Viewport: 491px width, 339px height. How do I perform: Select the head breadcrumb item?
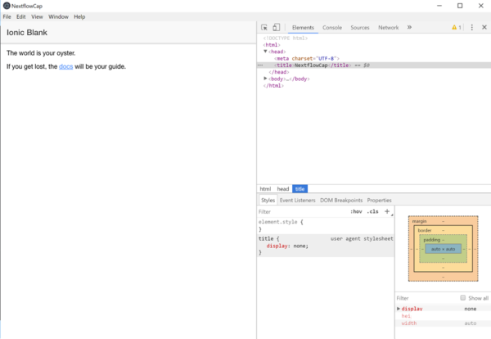tap(283, 189)
